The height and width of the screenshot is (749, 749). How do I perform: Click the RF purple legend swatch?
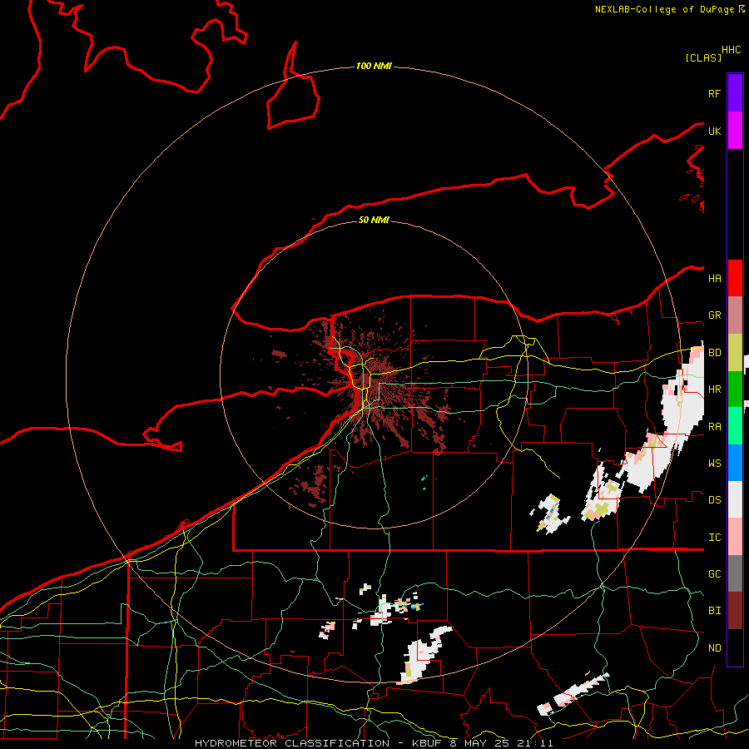[735, 92]
